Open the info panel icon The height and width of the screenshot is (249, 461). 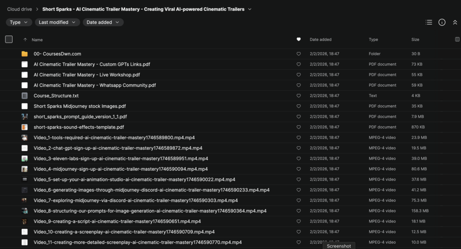(442, 22)
